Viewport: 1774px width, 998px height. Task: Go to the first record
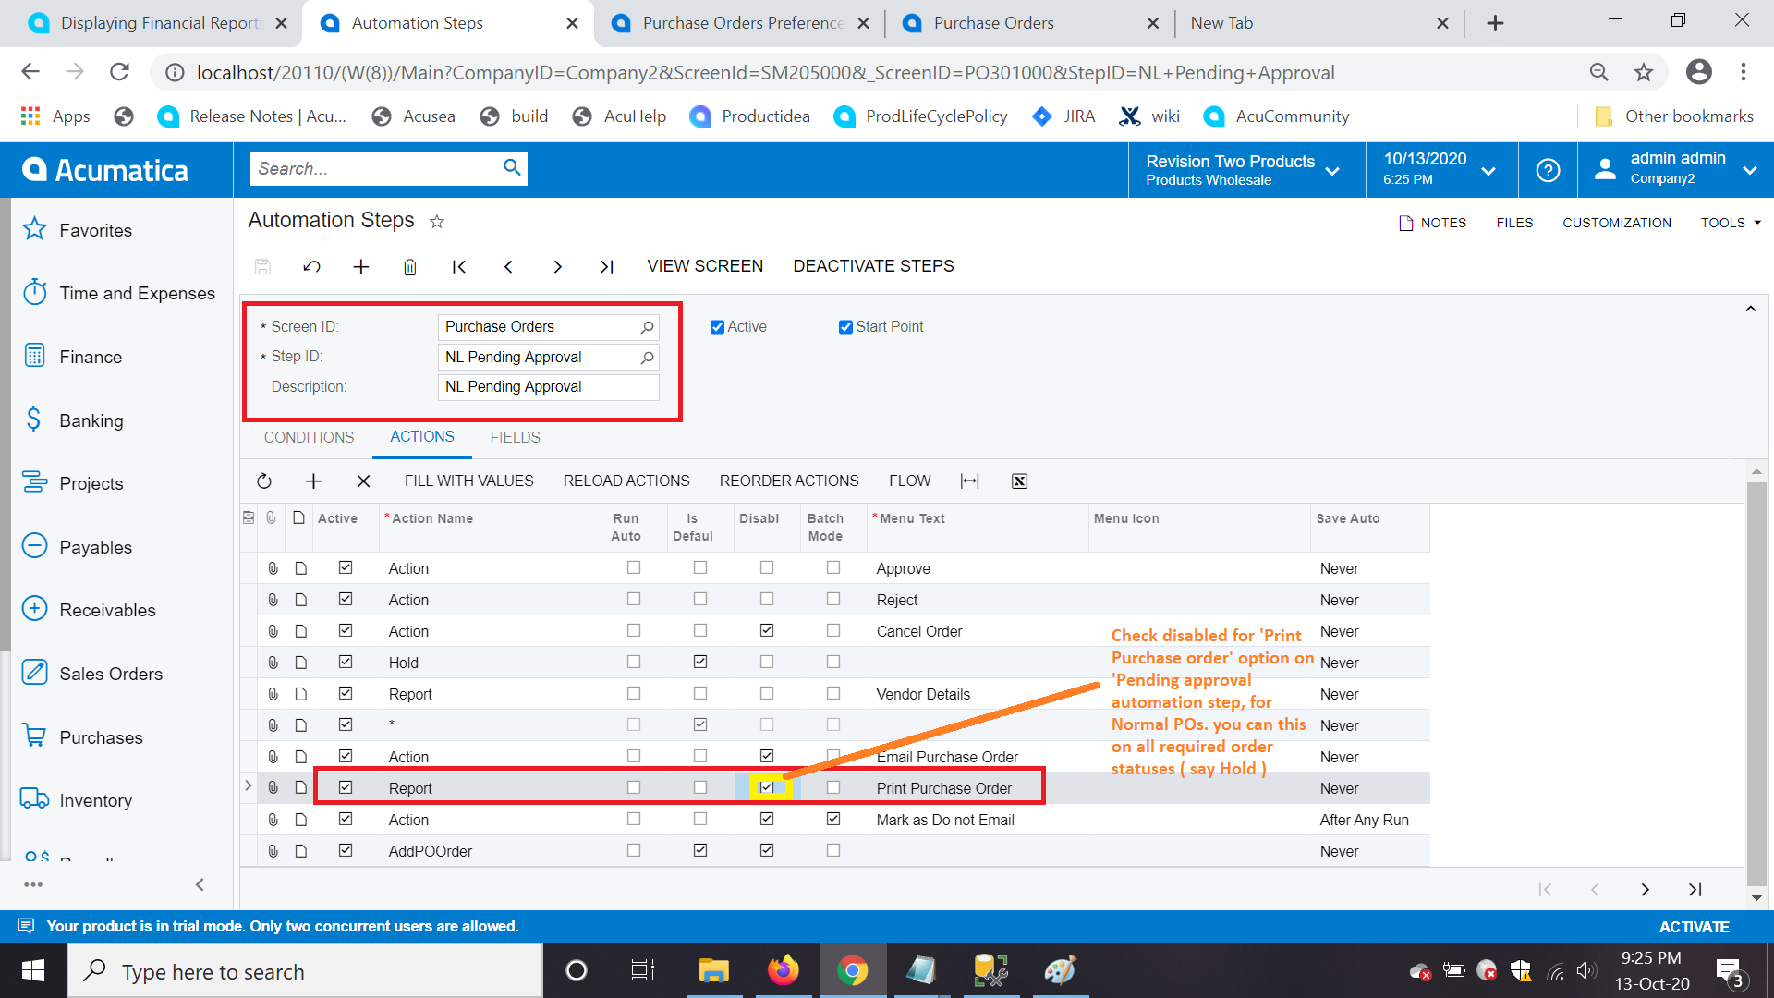coord(459,267)
